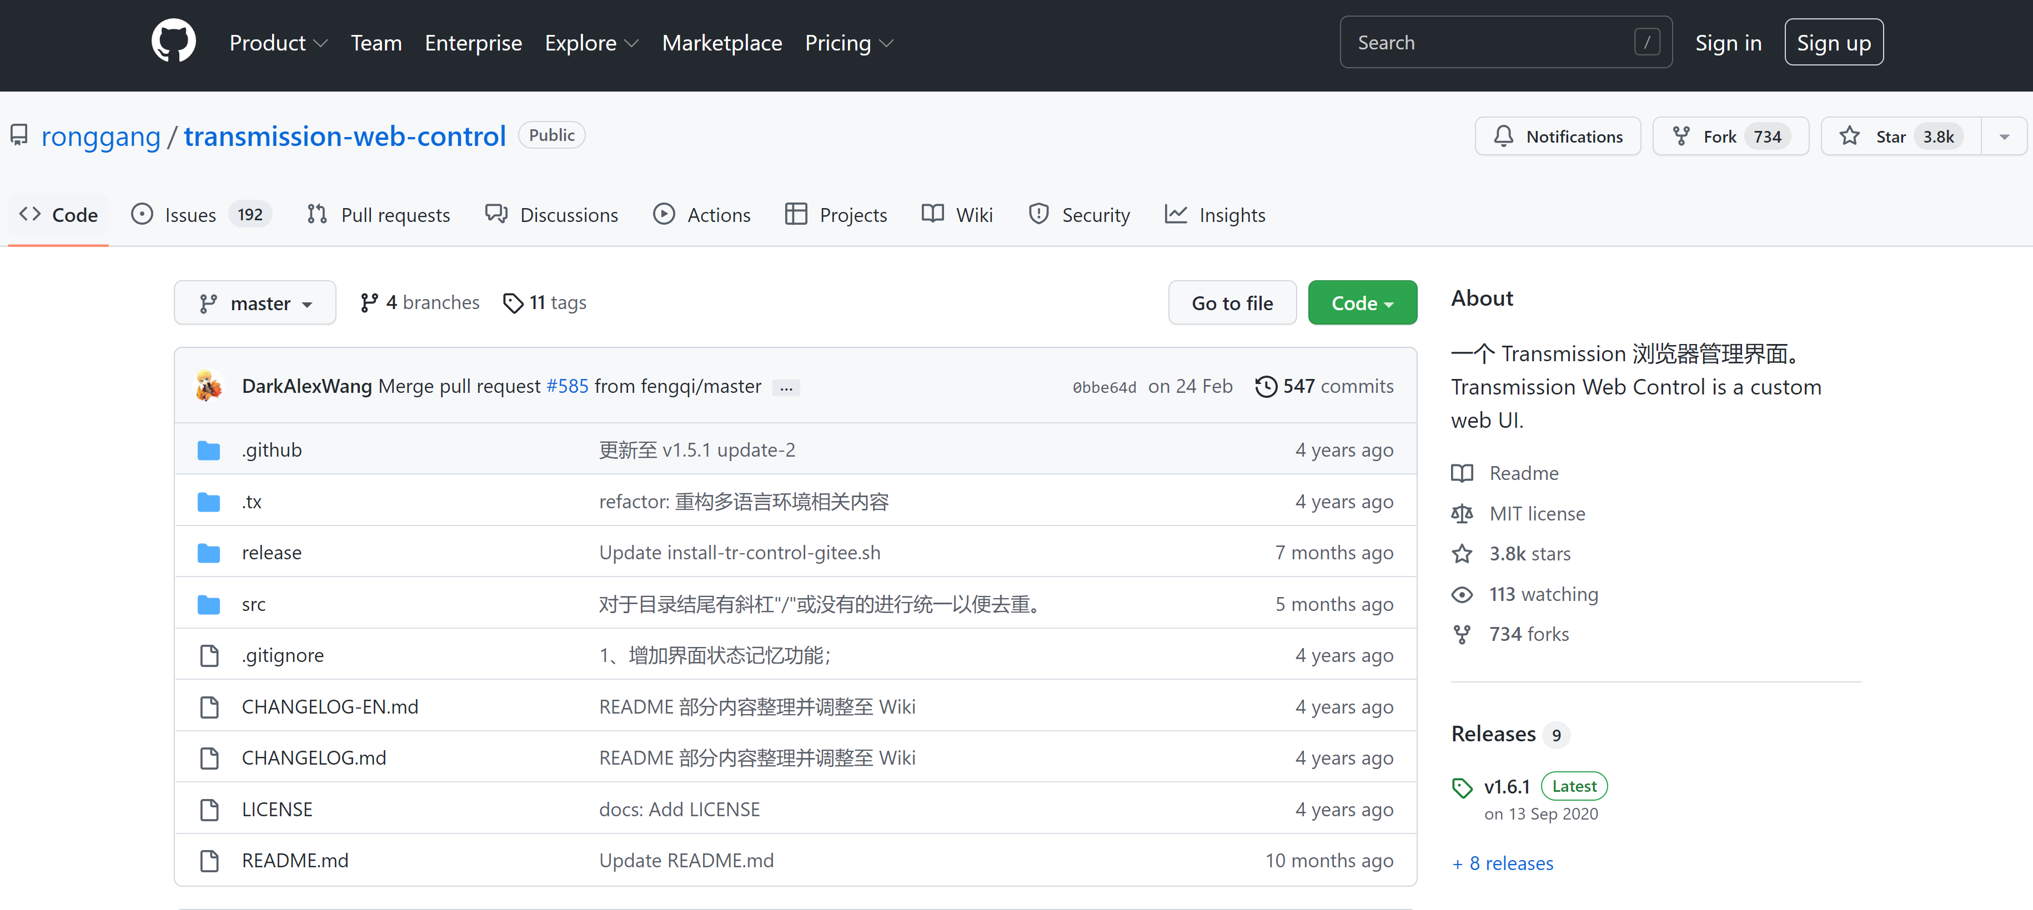Image resolution: width=2033 pixels, height=910 pixels.
Task: Open the src folder
Action: (253, 604)
